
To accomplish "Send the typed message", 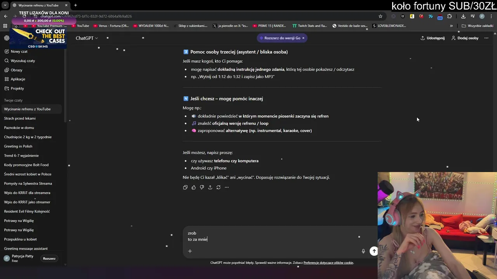I will pos(374,251).
